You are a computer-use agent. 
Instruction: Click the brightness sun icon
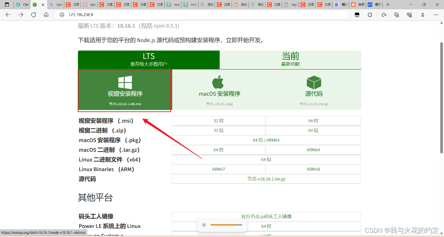coord(204,225)
